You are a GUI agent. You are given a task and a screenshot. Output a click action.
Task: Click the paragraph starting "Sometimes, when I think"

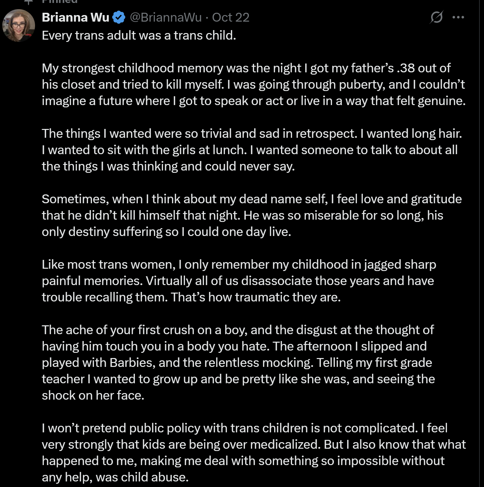click(x=251, y=215)
